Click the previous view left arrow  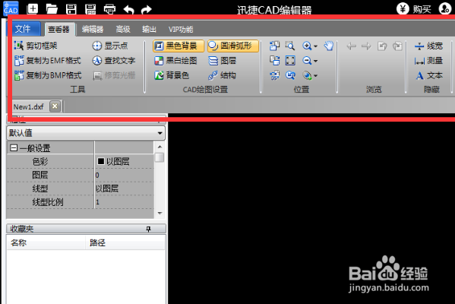pos(352,46)
